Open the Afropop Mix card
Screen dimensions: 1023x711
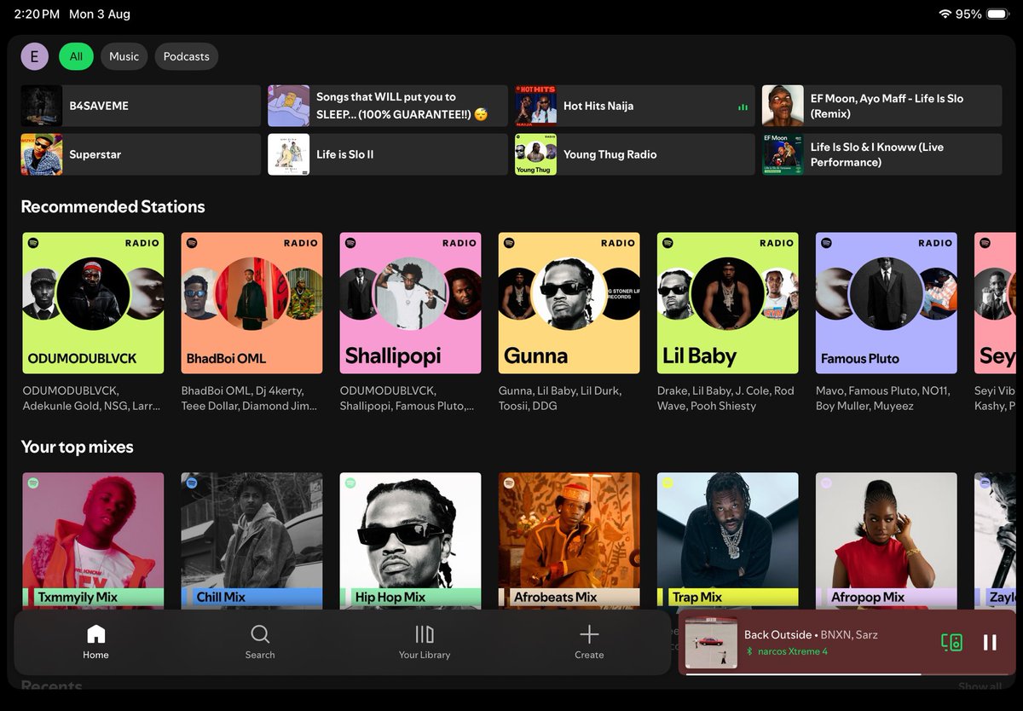[886, 540]
